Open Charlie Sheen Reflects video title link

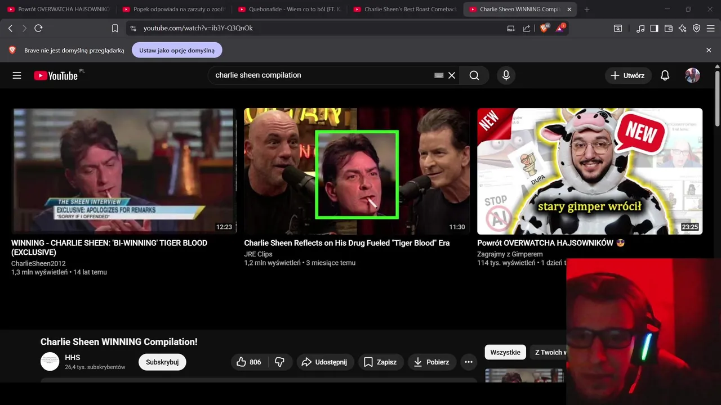[346, 243]
